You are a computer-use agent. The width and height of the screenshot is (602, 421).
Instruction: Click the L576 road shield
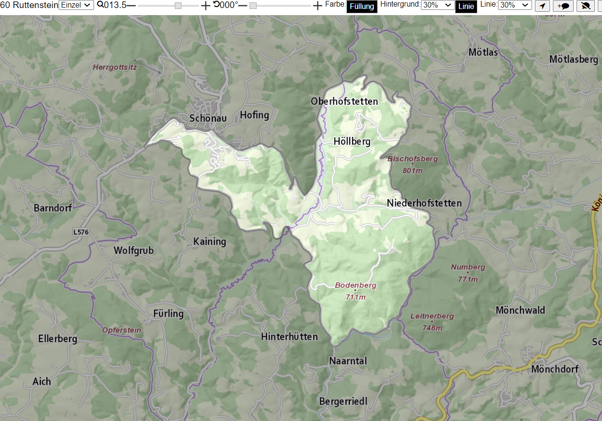pos(81,232)
